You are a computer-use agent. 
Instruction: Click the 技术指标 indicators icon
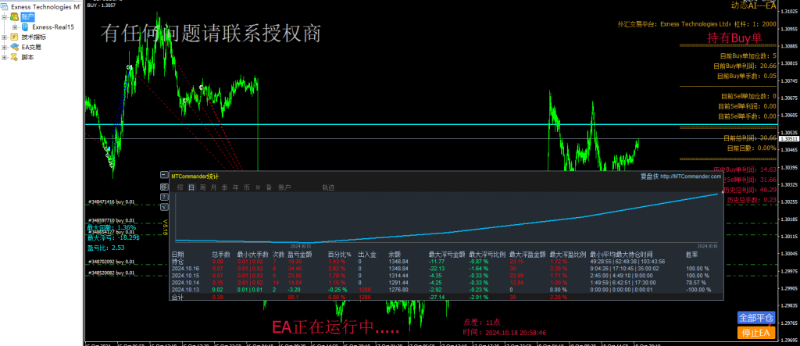(14, 37)
